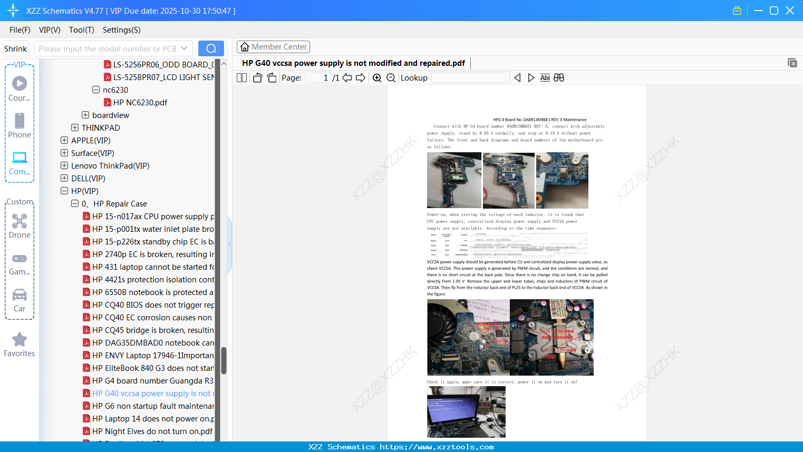
Task: Go to previous page arrow
Action: (347, 78)
